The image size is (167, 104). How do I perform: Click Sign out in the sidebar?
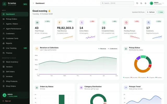pos(7,101)
